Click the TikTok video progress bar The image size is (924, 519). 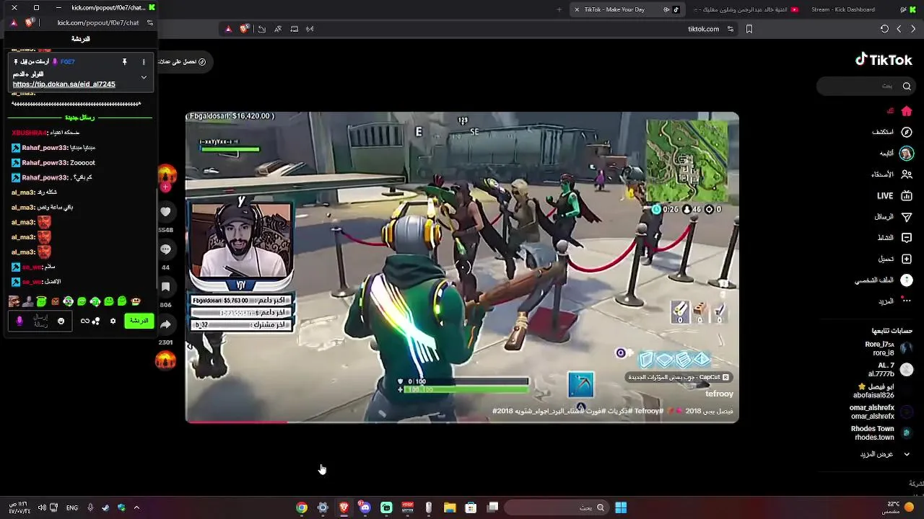point(462,422)
